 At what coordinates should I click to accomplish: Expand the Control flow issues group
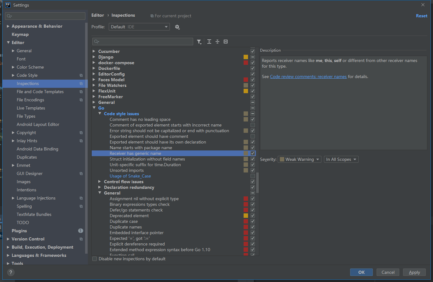(100, 182)
